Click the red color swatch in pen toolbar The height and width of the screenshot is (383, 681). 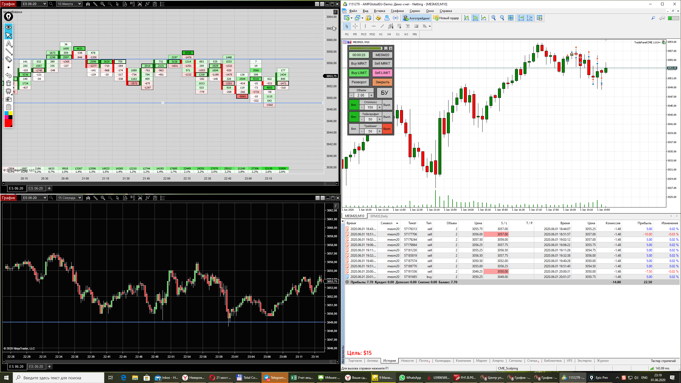pyautogui.click(x=9, y=123)
